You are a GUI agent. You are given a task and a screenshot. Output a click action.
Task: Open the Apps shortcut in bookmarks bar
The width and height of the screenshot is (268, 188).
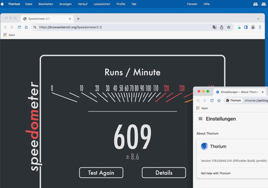click(x=9, y=35)
